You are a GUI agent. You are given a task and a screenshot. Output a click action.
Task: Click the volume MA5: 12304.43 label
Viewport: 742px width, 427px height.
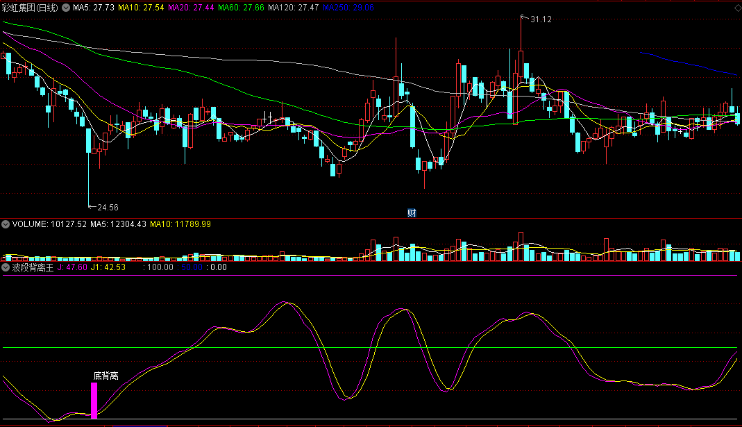tap(118, 224)
